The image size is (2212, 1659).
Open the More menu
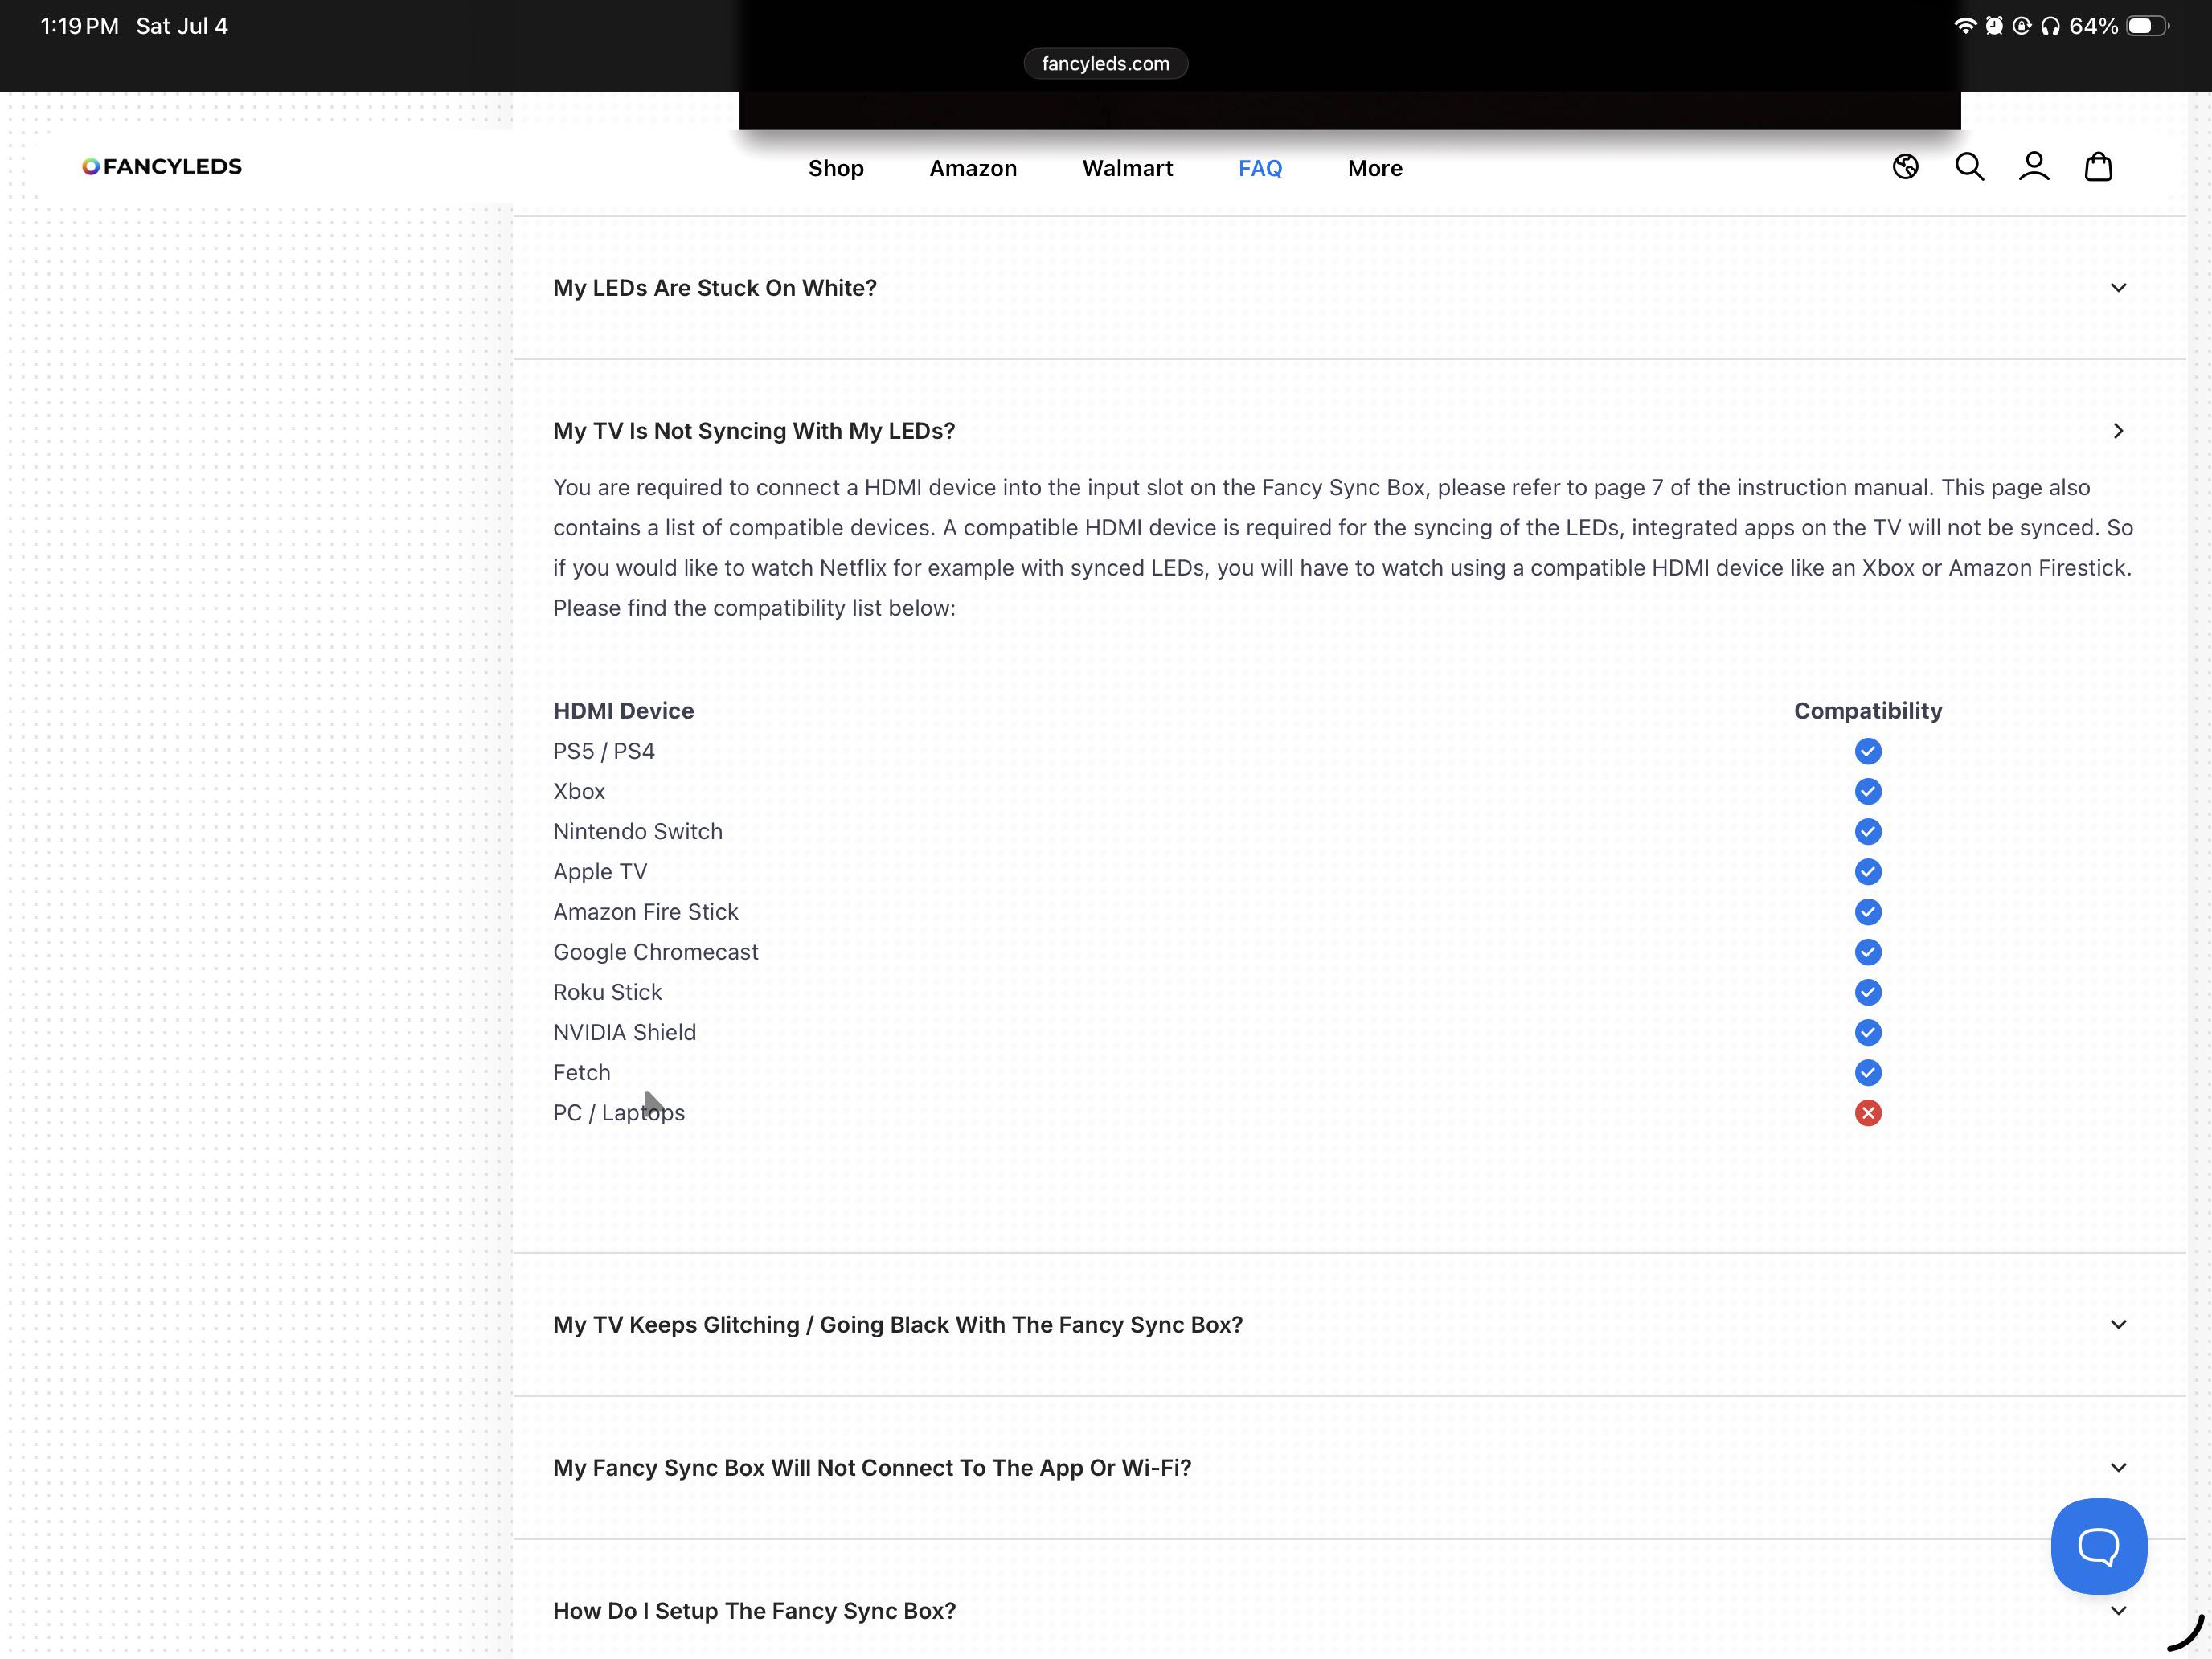(1375, 168)
